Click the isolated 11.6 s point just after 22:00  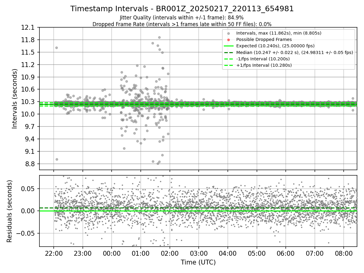[56, 48]
